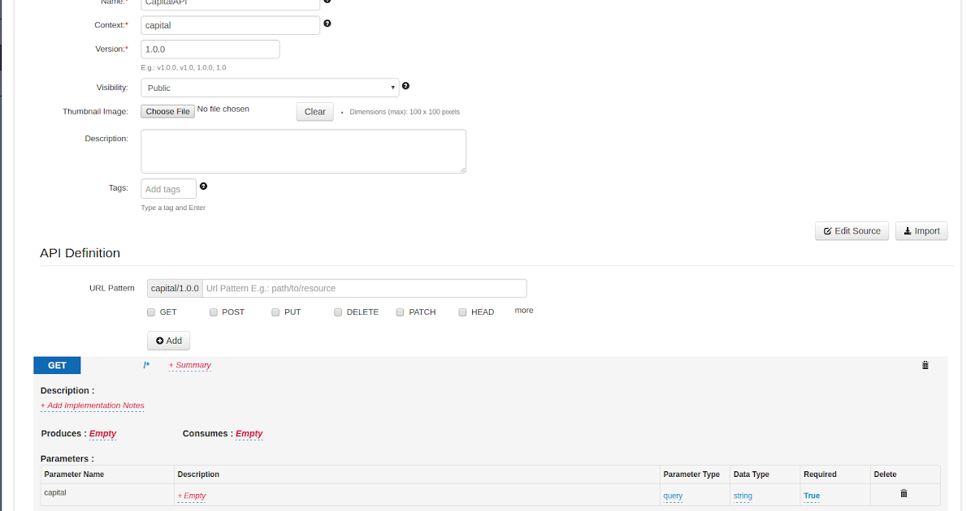Switch to the GET resource tab
The image size is (975, 511).
(56, 365)
